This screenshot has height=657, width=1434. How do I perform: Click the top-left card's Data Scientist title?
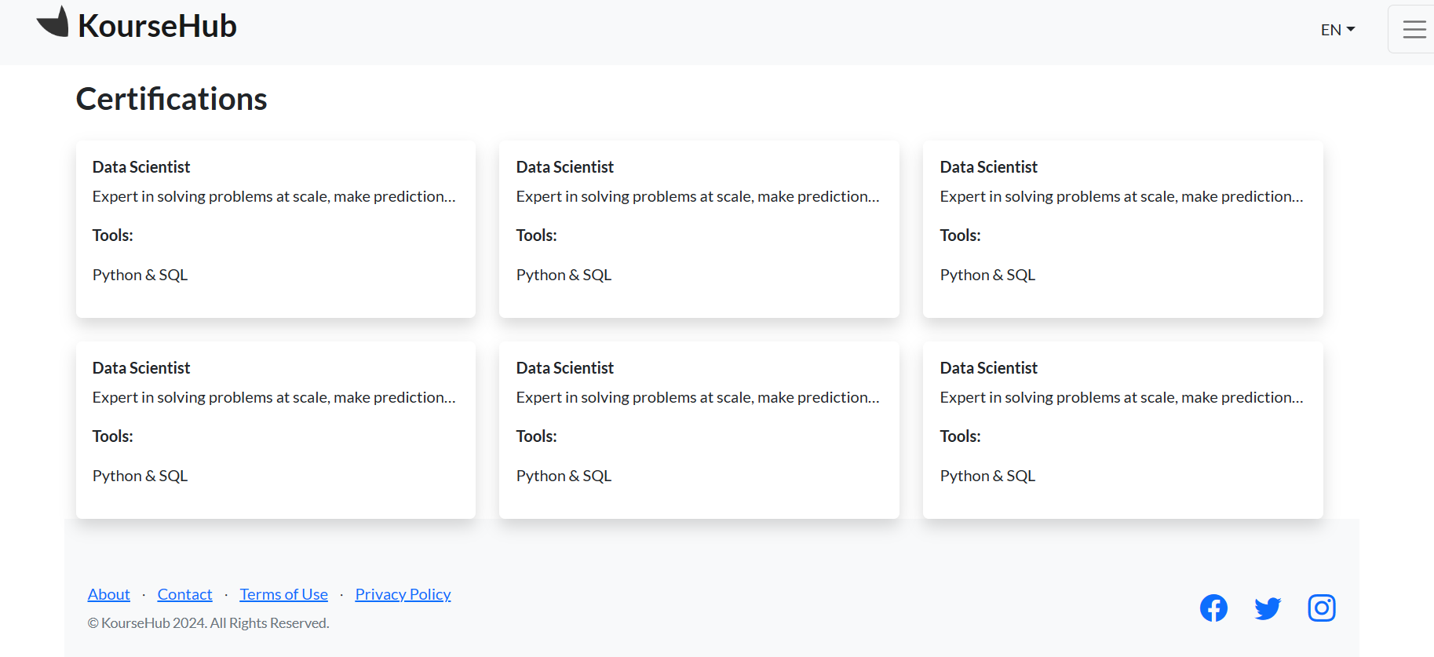click(x=141, y=166)
